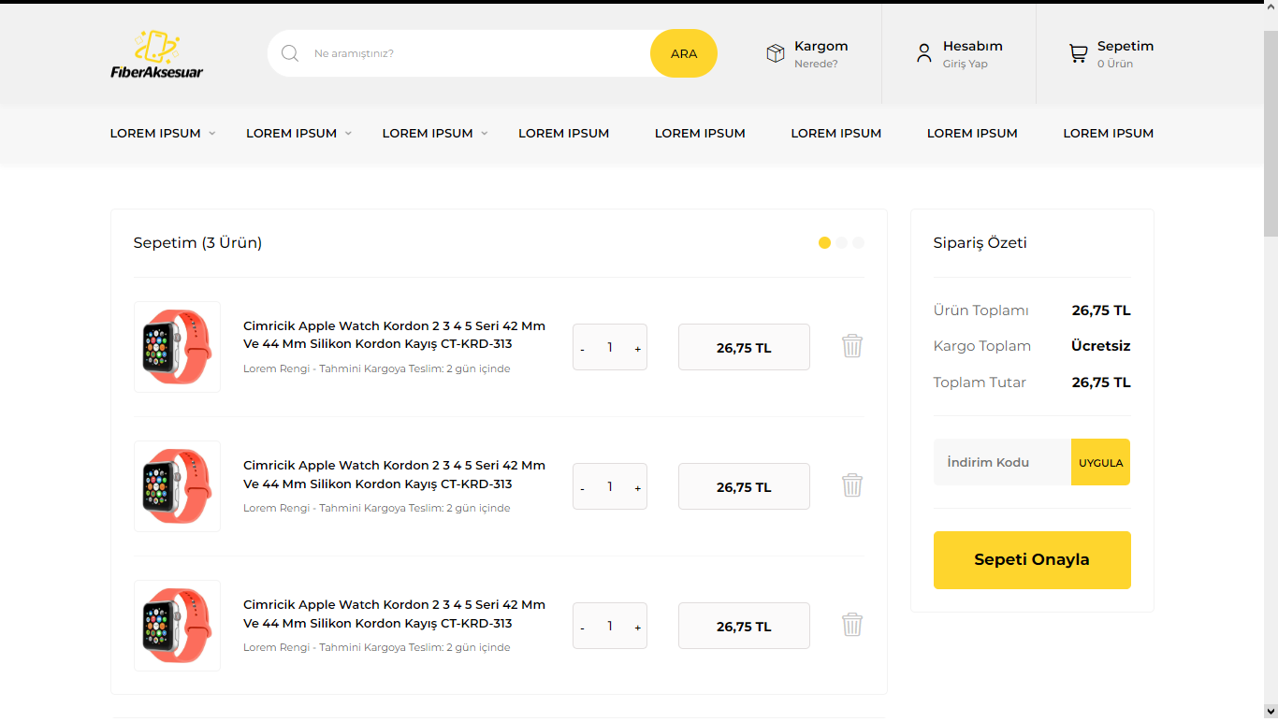Open the last LOREM IPSUM menu item
Image resolution: width=1278 pixels, height=722 pixels.
1108,134
